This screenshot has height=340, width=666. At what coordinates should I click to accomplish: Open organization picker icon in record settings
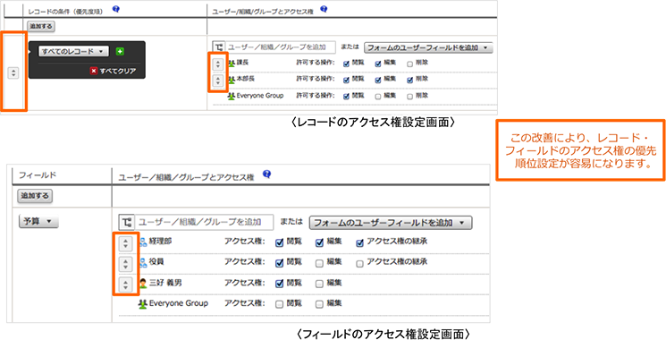[218, 47]
